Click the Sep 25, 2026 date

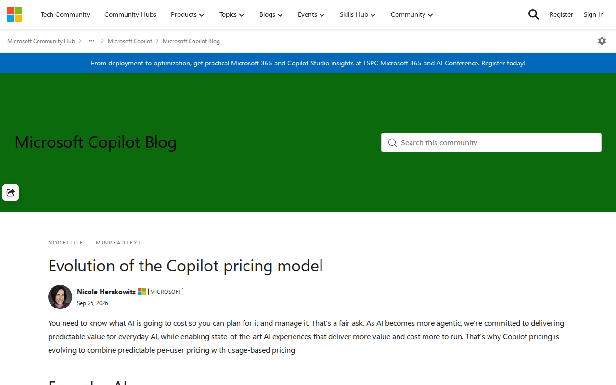coord(92,303)
